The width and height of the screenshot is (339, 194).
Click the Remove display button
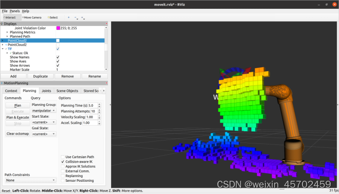67,76
